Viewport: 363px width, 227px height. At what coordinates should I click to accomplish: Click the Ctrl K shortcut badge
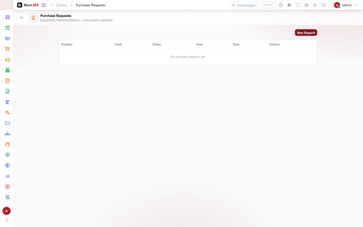(267, 5)
